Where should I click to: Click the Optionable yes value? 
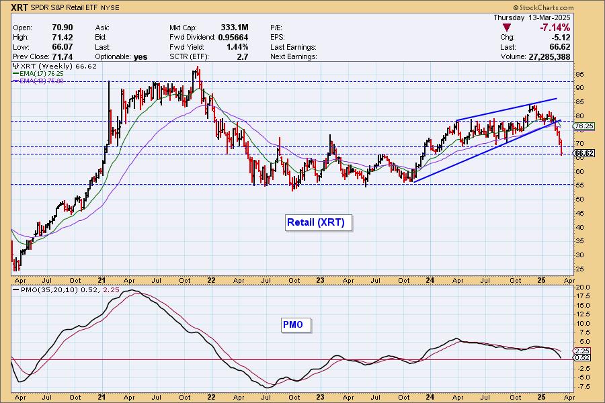pos(140,57)
